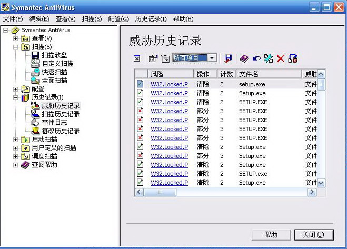Image resolution: width=347 pixels, height=249 pixels.
Task: Collapse the Symantec AntiVirus root node
Action: [6, 30]
